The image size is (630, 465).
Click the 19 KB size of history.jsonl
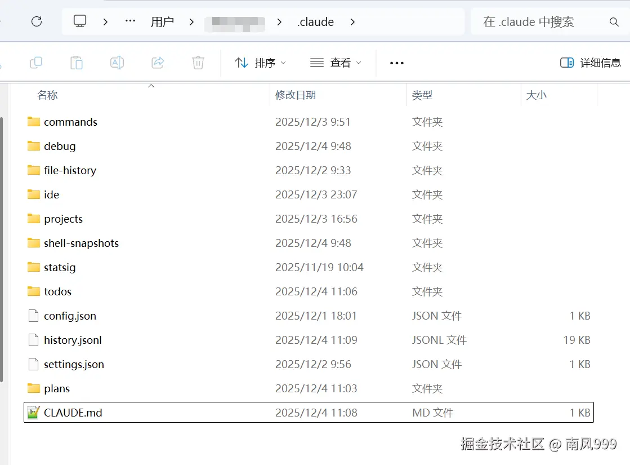[577, 340]
